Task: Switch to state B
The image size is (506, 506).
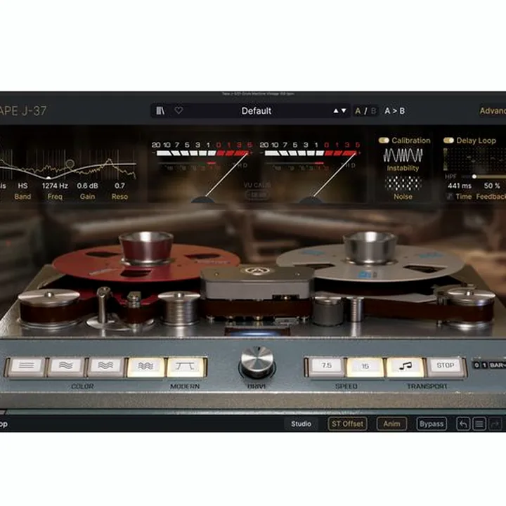Action: tap(373, 111)
